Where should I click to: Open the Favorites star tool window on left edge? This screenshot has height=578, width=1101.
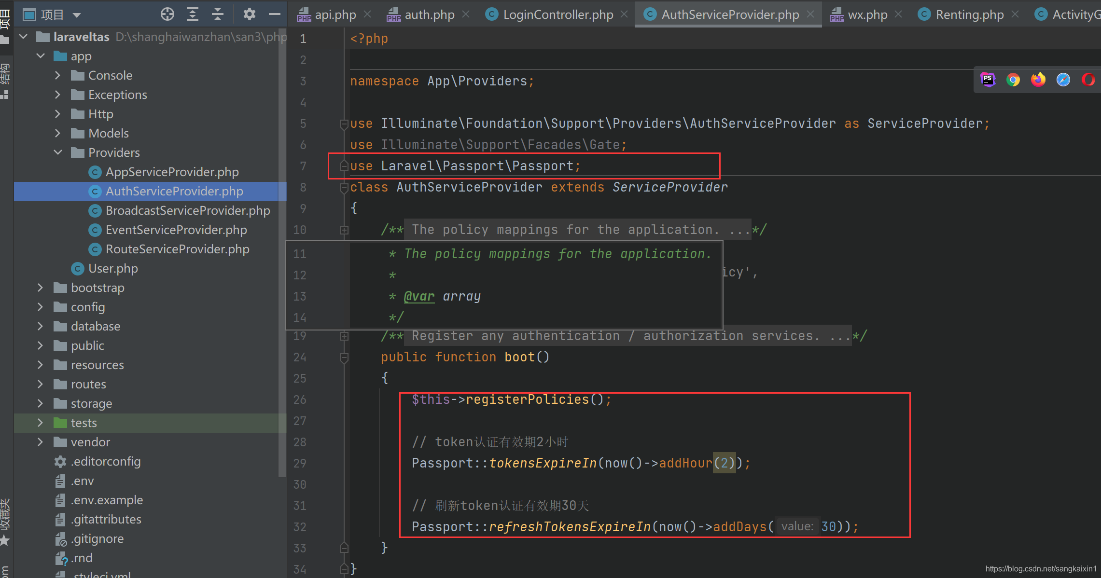(x=5, y=540)
